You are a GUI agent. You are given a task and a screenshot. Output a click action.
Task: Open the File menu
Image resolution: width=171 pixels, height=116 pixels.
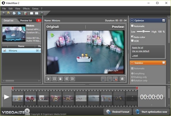click(4, 9)
